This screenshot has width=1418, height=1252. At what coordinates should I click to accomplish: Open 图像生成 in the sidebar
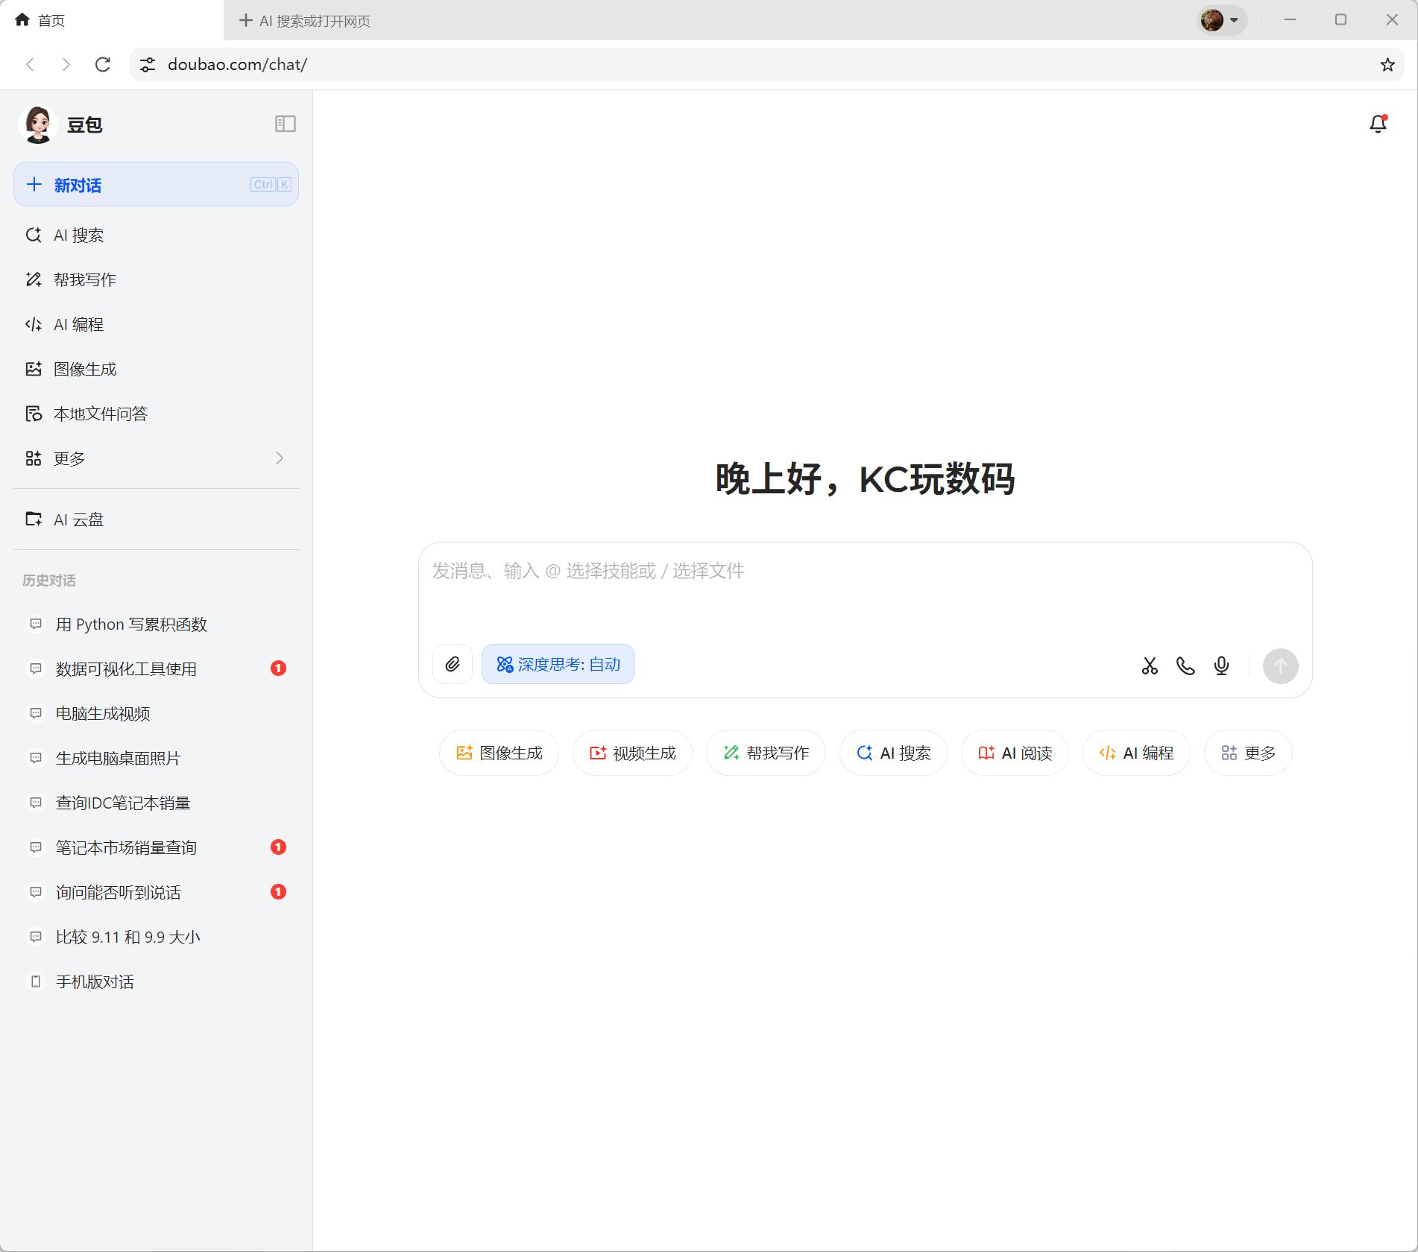click(x=157, y=370)
